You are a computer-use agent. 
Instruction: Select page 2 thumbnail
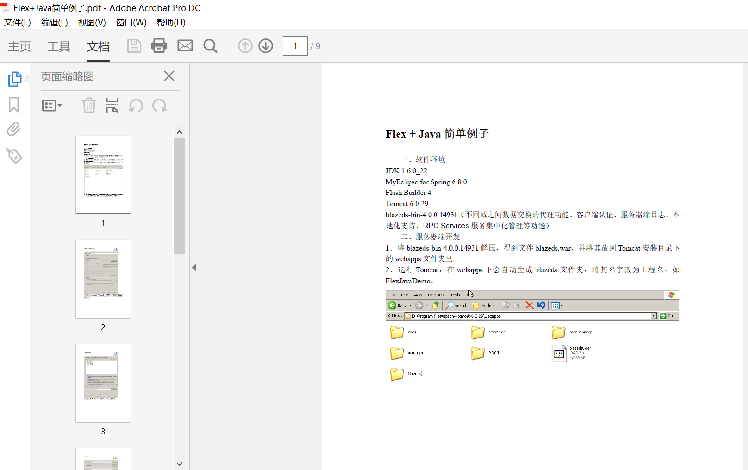point(103,279)
